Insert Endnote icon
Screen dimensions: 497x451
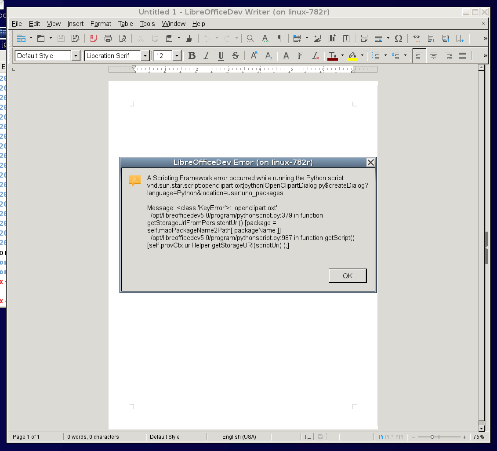point(446,38)
